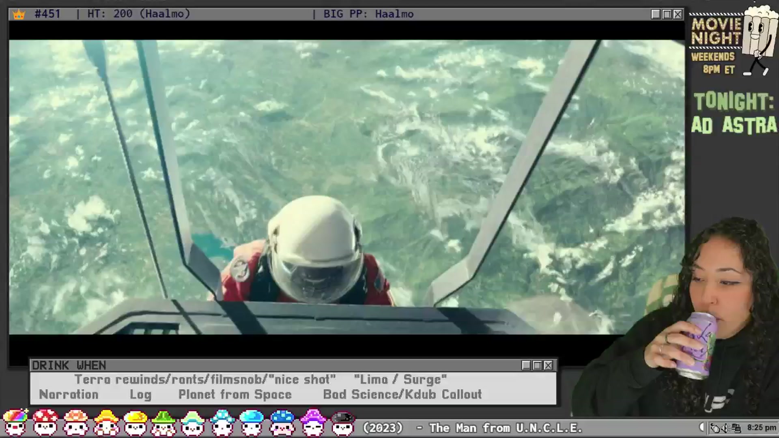Close the movie player window
This screenshot has width=779, height=438.
(x=678, y=15)
